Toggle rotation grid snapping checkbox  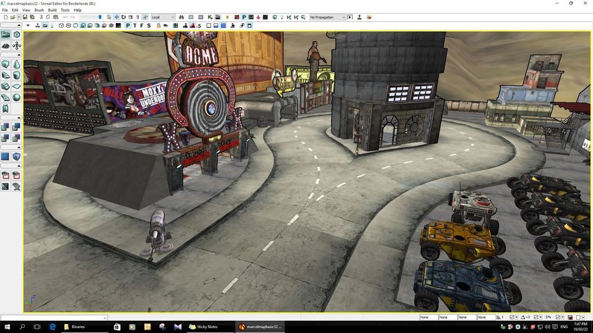tap(536, 317)
